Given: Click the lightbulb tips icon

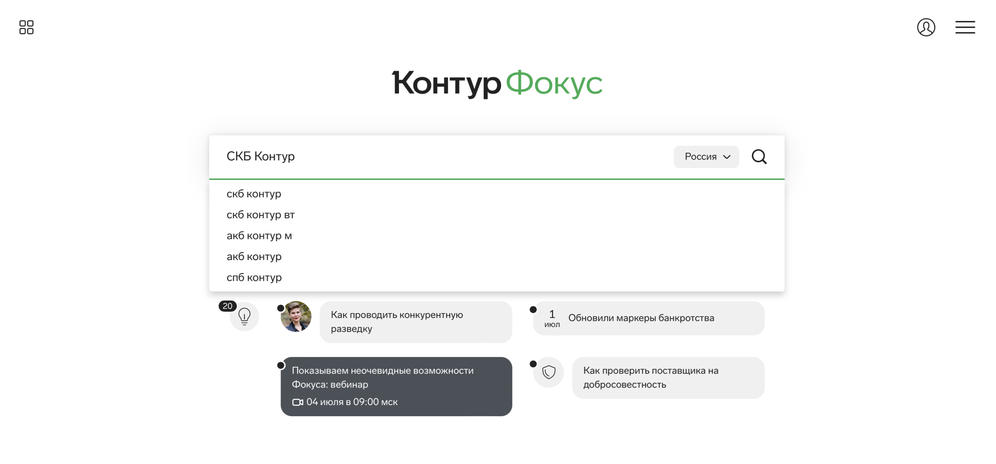Looking at the screenshot, I should point(244,317).
